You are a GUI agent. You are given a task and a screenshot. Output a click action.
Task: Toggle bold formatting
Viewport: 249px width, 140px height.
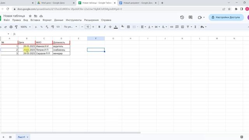tap(99, 27)
